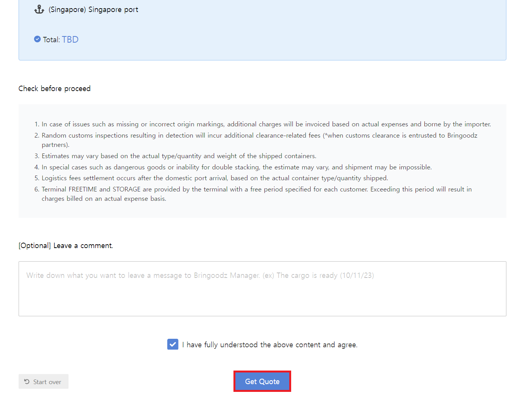The width and height of the screenshot is (525, 419).
Task: Click the anchor icon beside Singapore port
Action: [x=39, y=9]
